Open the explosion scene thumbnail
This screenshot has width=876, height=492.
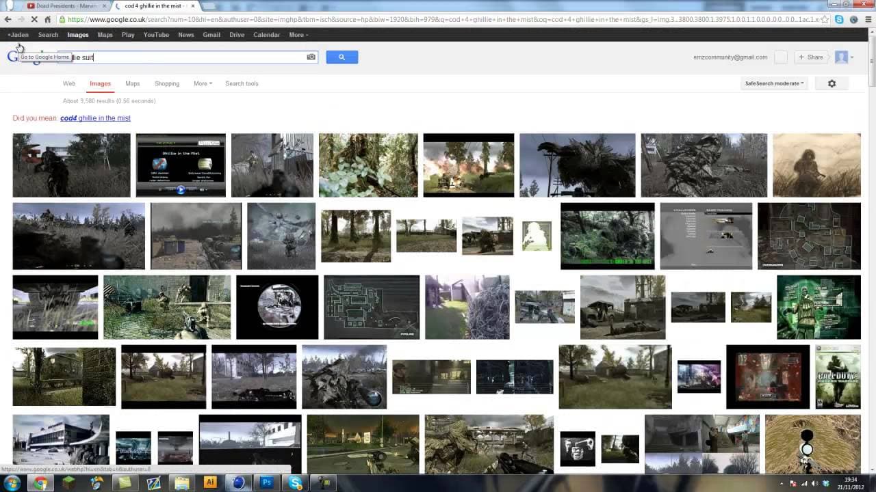[469, 165]
